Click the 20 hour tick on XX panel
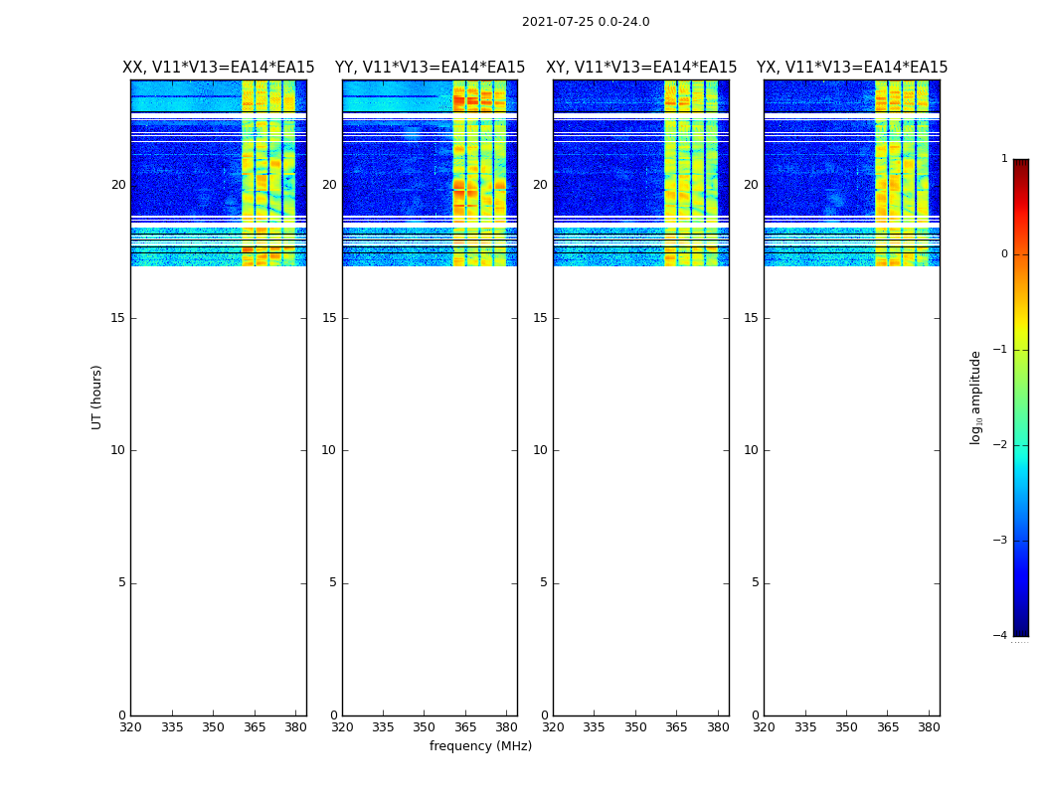The height and width of the screenshot is (795, 1044). point(118,185)
